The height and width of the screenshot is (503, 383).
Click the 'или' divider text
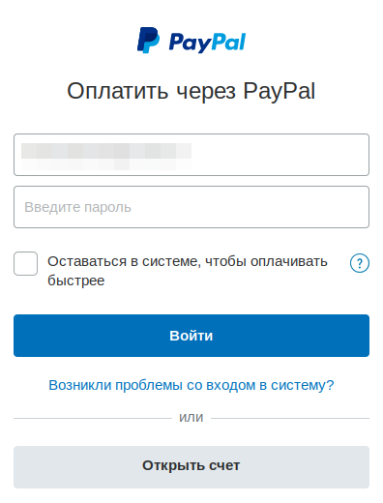pyautogui.click(x=191, y=418)
